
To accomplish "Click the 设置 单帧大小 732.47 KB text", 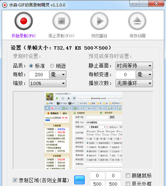I will click(61, 48).
